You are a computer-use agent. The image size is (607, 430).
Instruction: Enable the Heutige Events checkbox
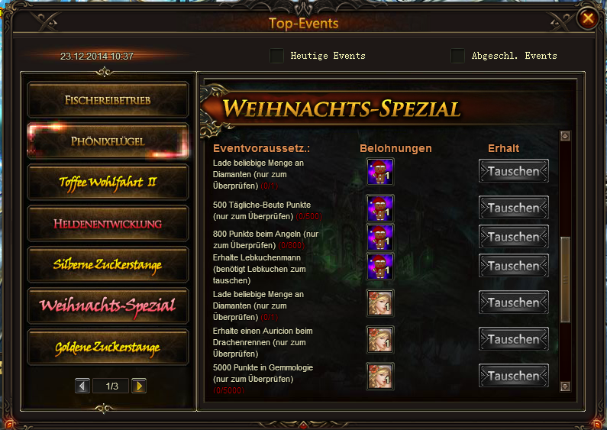[x=277, y=56]
